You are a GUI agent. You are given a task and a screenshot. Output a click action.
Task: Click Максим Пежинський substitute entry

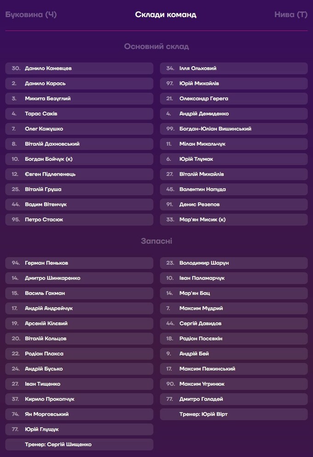pyautogui.click(x=234, y=369)
